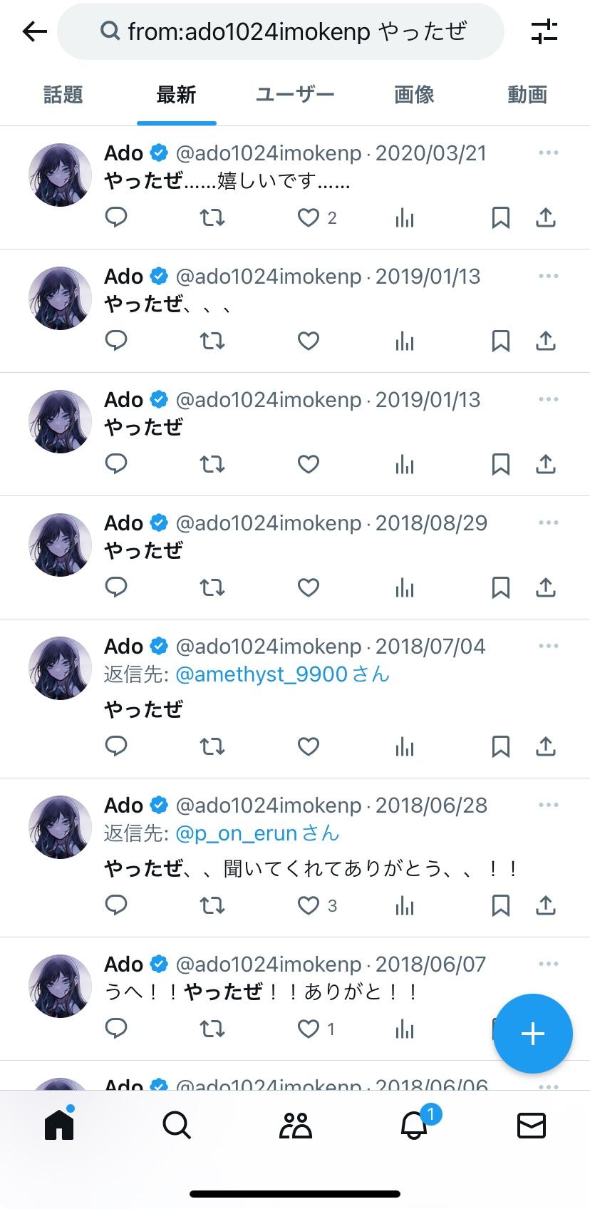
Task: Open more options on 2020/03/21 tweet
Action: point(549,153)
